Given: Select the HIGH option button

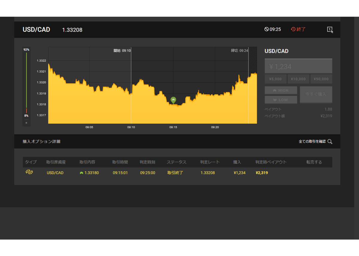Looking at the screenshot, I should click(281, 90).
